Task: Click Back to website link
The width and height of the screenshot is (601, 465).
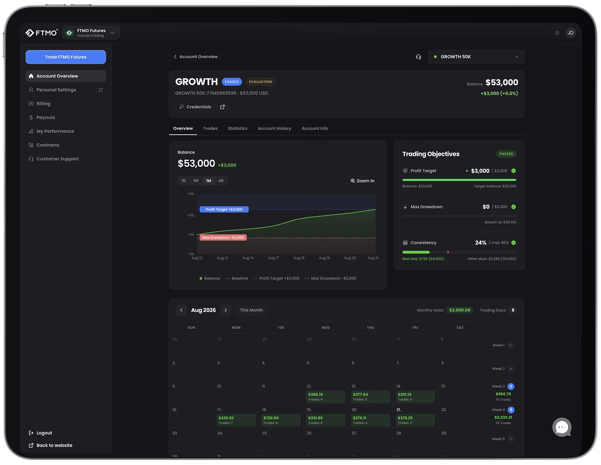Action: point(51,445)
